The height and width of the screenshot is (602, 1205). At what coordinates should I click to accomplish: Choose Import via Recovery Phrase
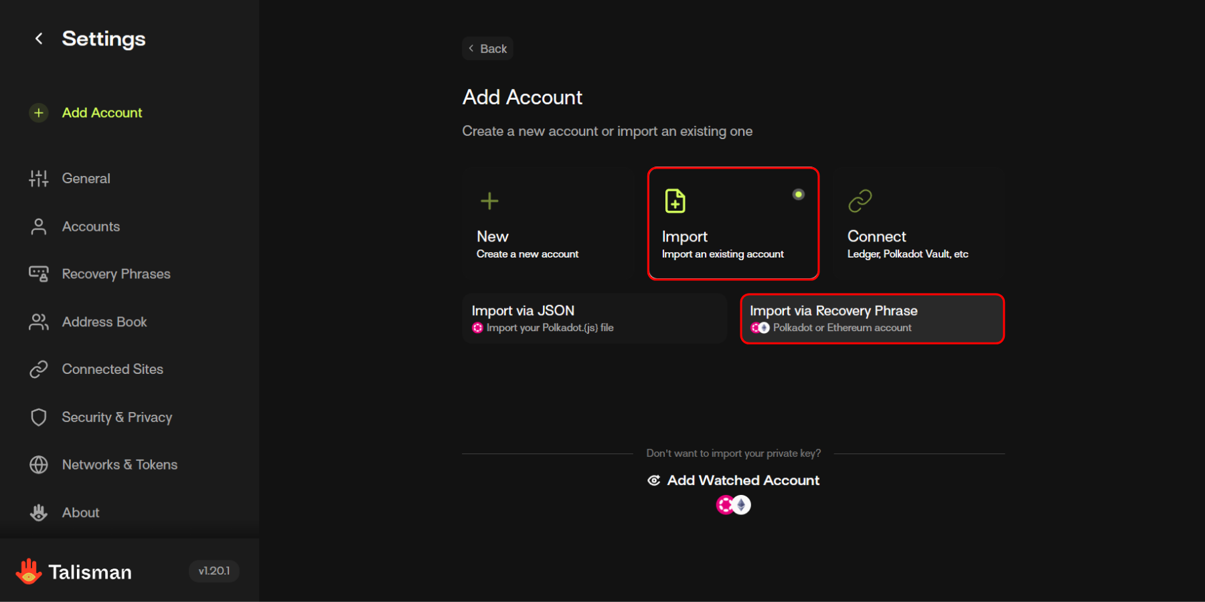coord(872,318)
